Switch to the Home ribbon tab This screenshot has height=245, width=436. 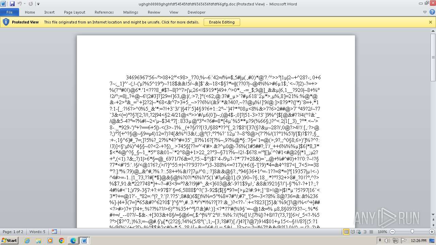tap(30, 12)
